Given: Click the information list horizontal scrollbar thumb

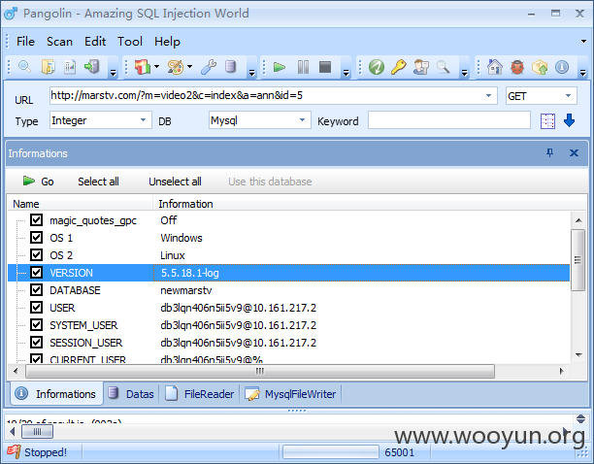Looking at the screenshot, I should tap(260, 371).
